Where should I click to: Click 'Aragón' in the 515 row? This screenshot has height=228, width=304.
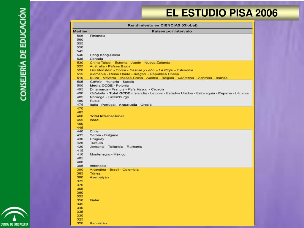pos(140,74)
